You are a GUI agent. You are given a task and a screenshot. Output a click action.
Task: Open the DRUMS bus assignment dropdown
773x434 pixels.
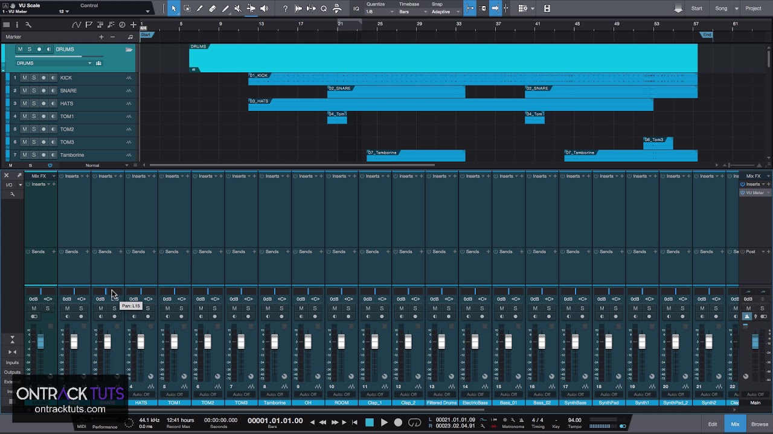(x=54, y=63)
